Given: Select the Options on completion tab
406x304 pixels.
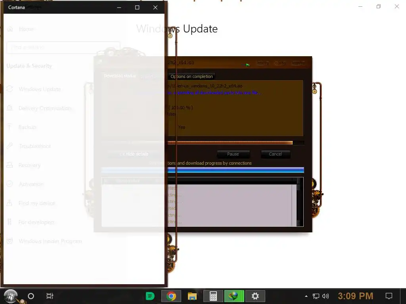Looking at the screenshot, I should pos(192,76).
